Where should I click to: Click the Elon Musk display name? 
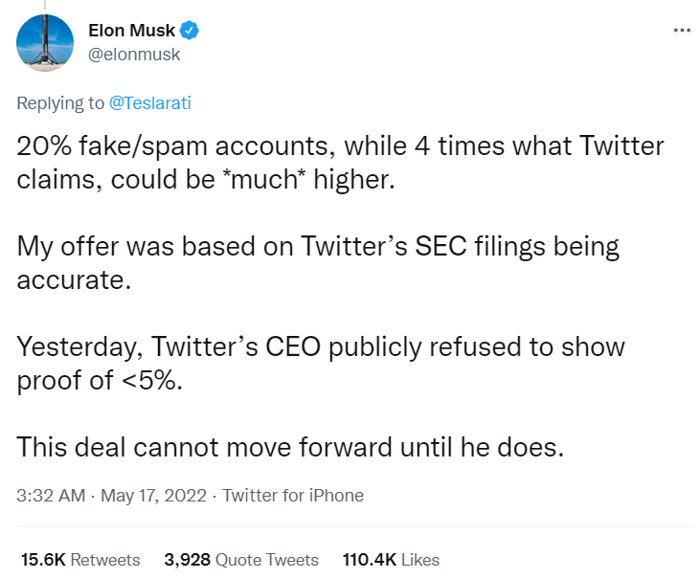(x=138, y=32)
